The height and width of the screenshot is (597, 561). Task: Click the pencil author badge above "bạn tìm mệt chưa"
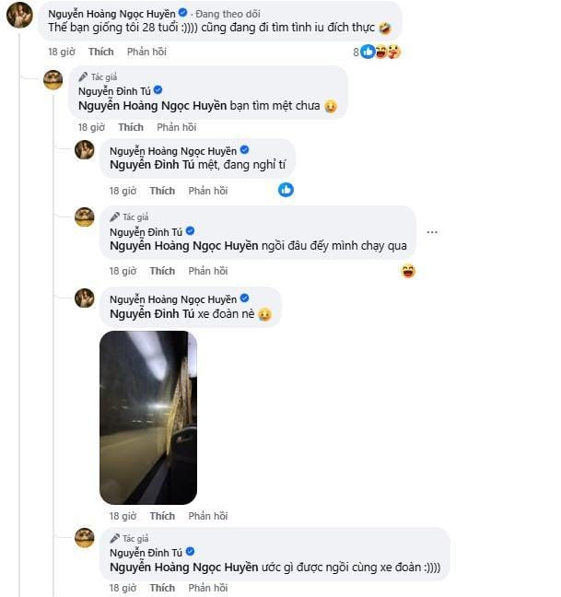(x=84, y=76)
